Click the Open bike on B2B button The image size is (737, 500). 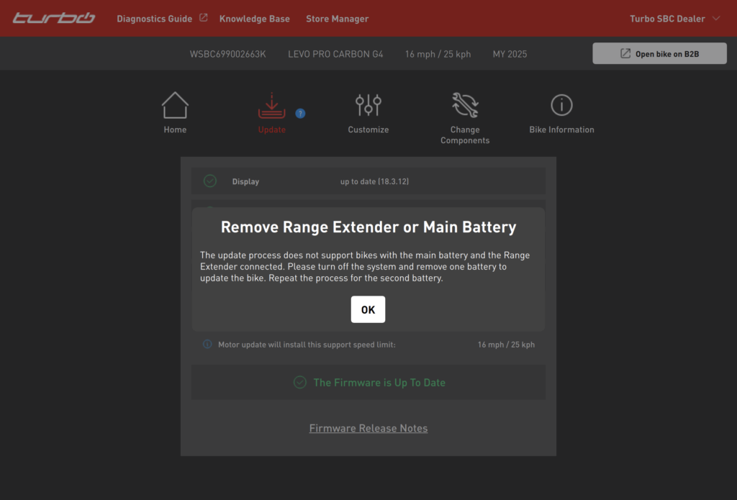660,54
